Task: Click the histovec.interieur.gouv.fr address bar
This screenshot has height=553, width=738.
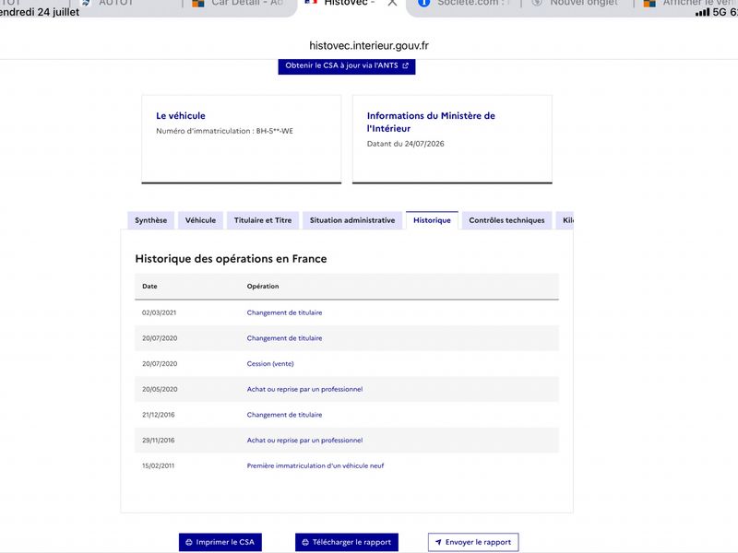Action: click(x=368, y=45)
